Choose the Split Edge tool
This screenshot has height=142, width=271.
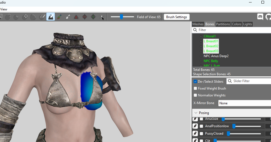[x=93, y=17]
